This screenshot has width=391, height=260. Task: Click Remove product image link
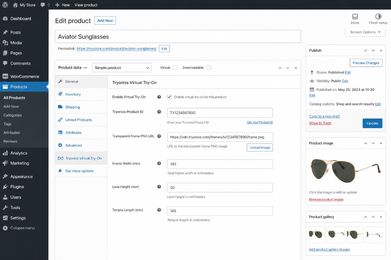[326, 199]
